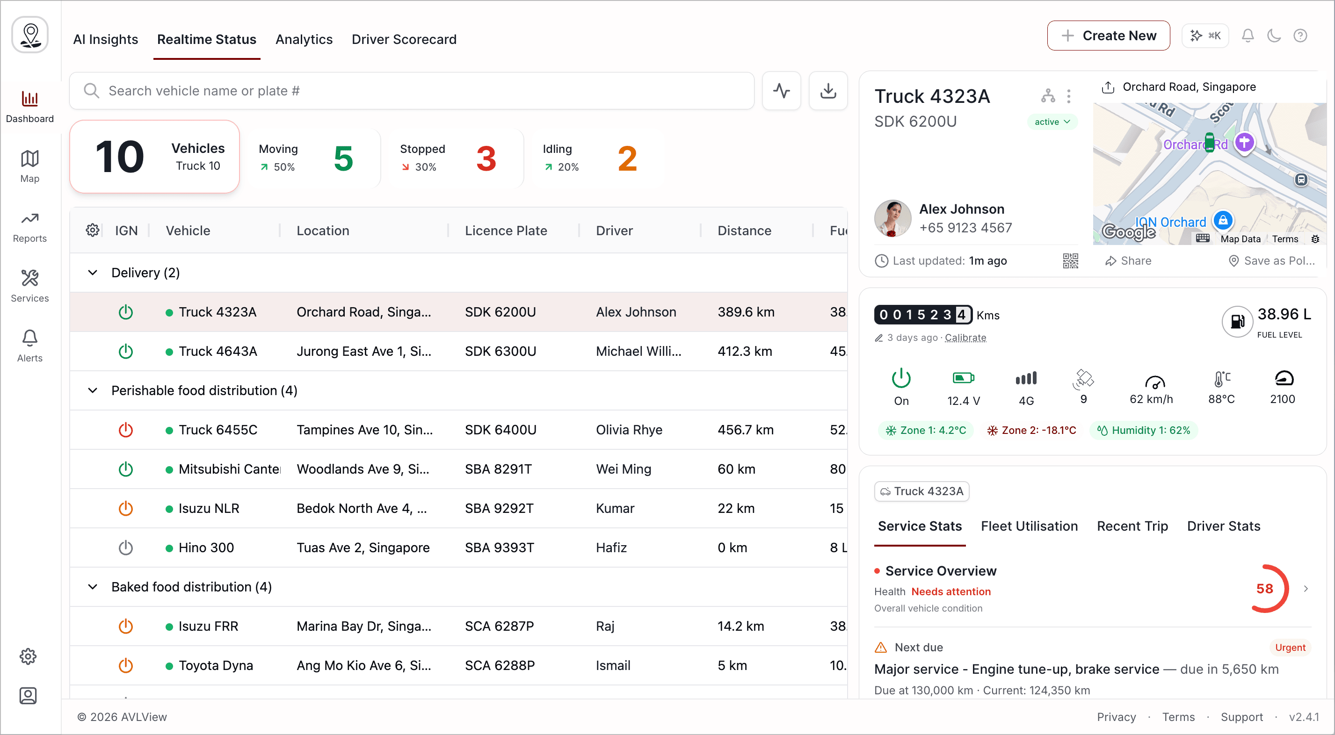Screen dimensions: 1335x735
Task: Click the notifications bell in header
Action: pos(1248,36)
